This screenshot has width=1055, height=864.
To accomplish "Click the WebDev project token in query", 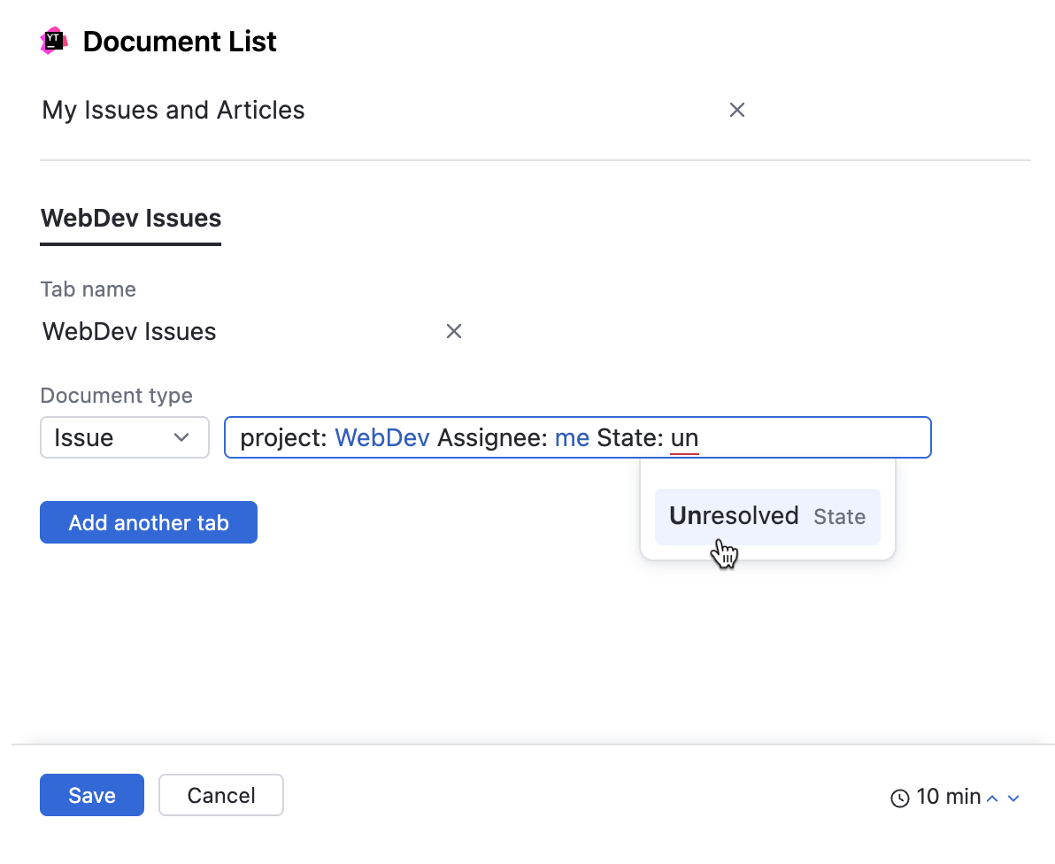I will (x=381, y=436).
